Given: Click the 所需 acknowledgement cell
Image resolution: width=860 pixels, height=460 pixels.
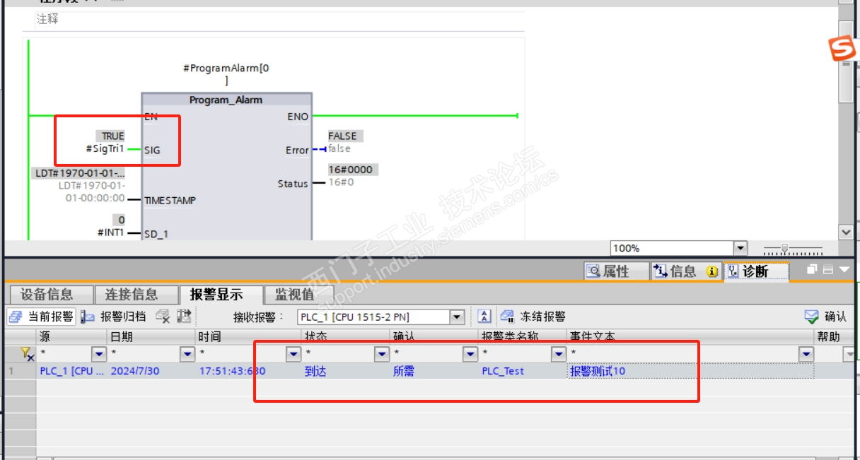Looking at the screenshot, I should (x=404, y=371).
